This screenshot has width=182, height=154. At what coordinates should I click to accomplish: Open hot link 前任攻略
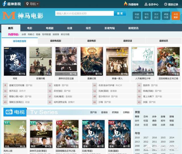click(x=65, y=34)
